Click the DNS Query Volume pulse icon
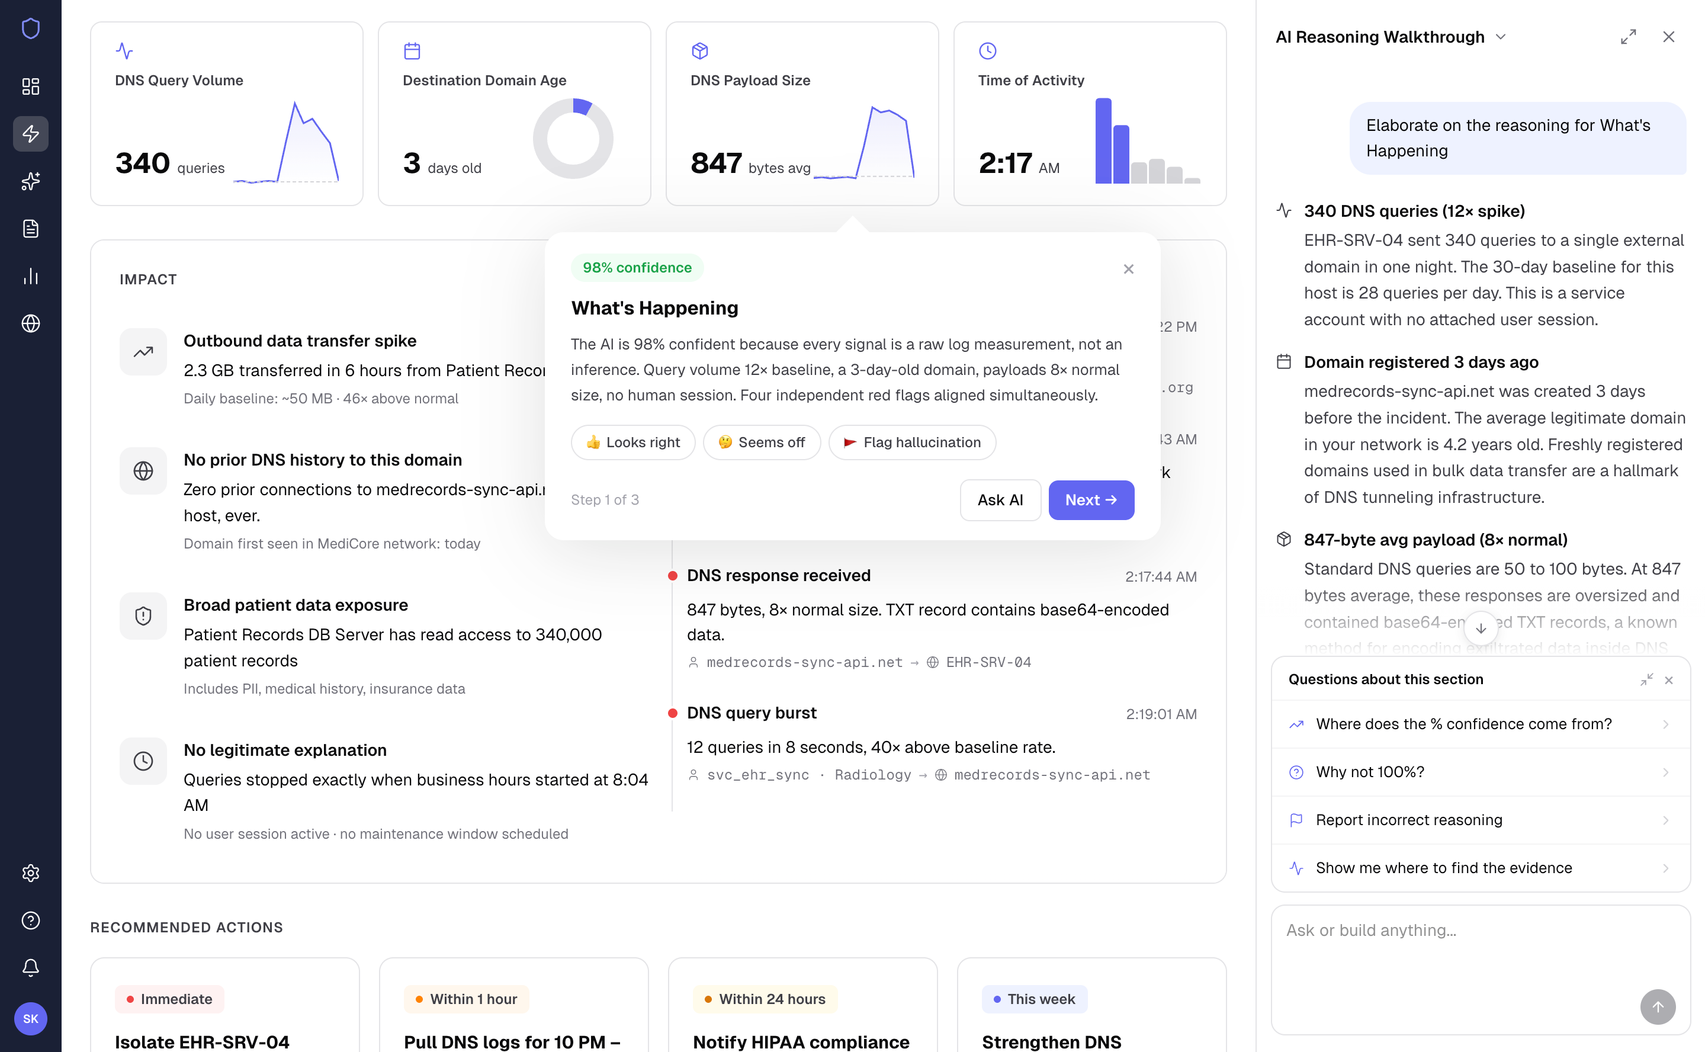Image resolution: width=1705 pixels, height=1052 pixels. [124, 51]
